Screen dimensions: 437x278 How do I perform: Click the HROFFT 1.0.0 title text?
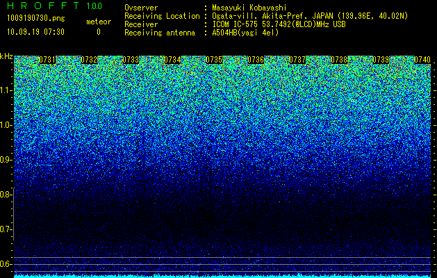(x=55, y=6)
